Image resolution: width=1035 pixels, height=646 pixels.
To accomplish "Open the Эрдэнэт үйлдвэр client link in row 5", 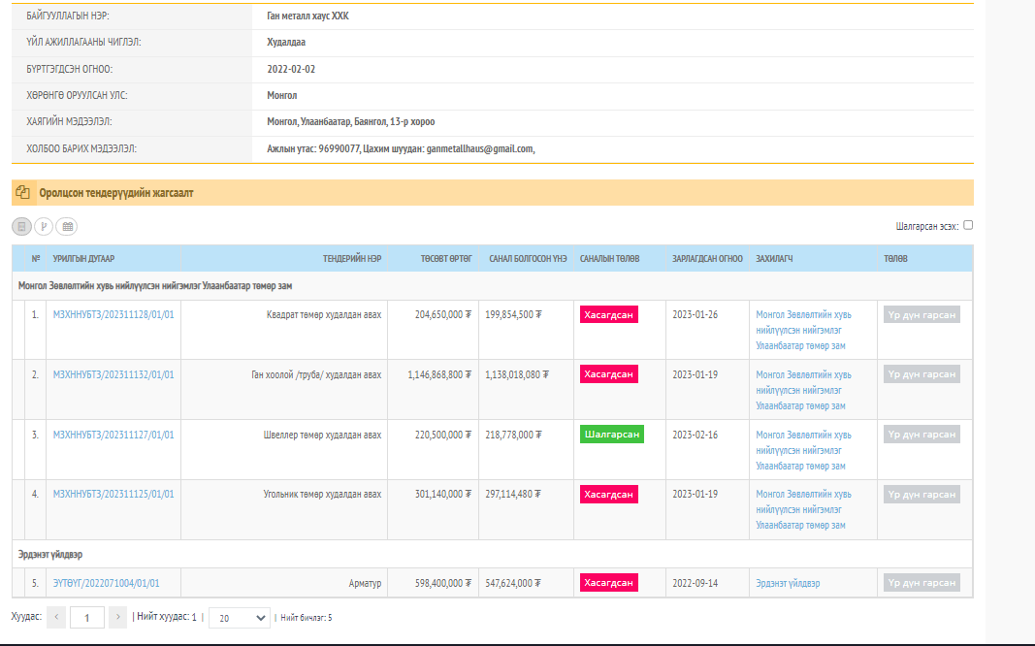I will coord(788,583).
